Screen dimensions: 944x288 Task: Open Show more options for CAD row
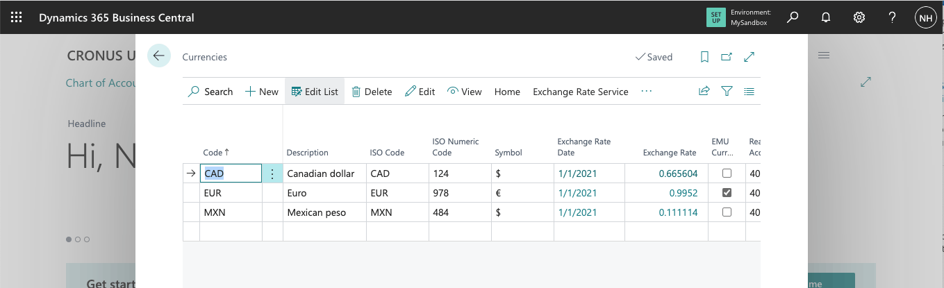272,173
